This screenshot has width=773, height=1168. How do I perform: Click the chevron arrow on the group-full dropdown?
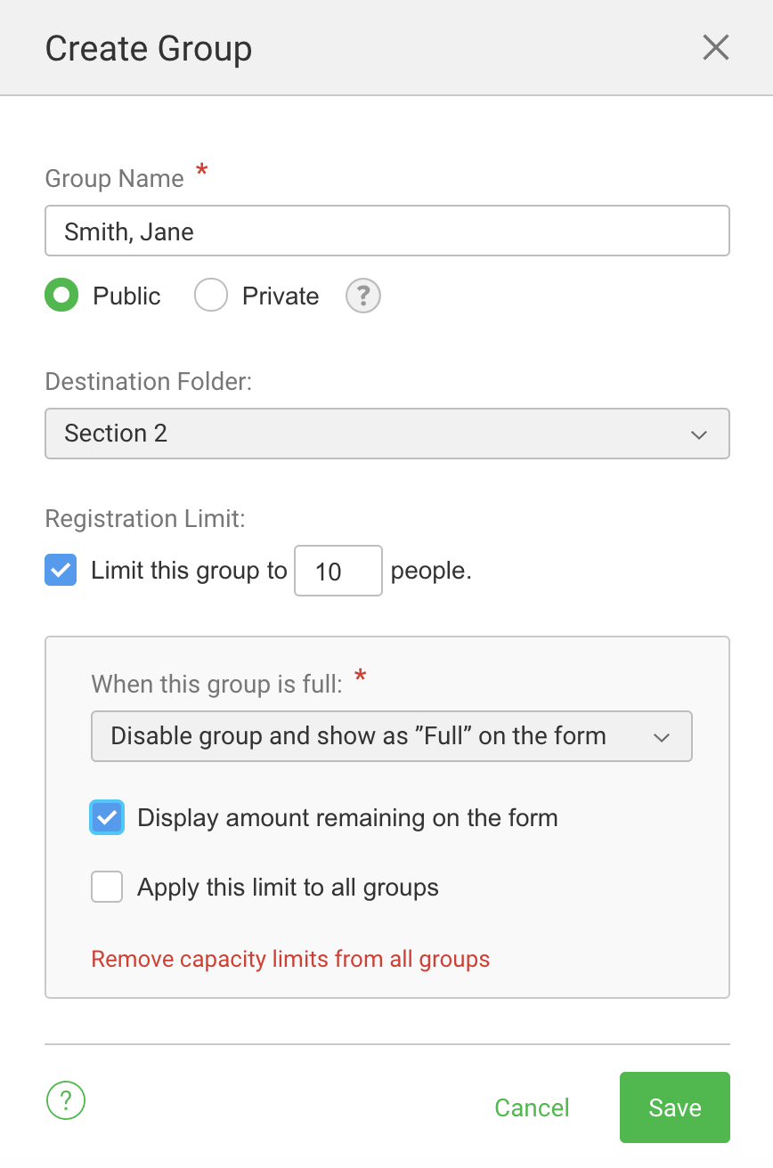(x=662, y=737)
